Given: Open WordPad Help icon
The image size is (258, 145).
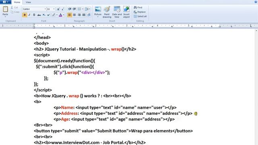Looking at the screenshot, I should click(256, 2).
